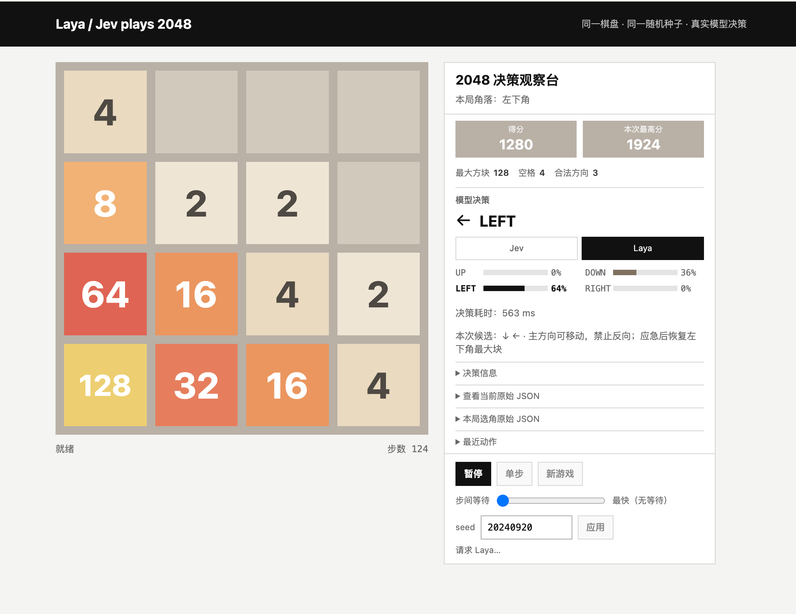The width and height of the screenshot is (796, 614).
Task: Click the 单步 single-step button
Action: coord(514,474)
